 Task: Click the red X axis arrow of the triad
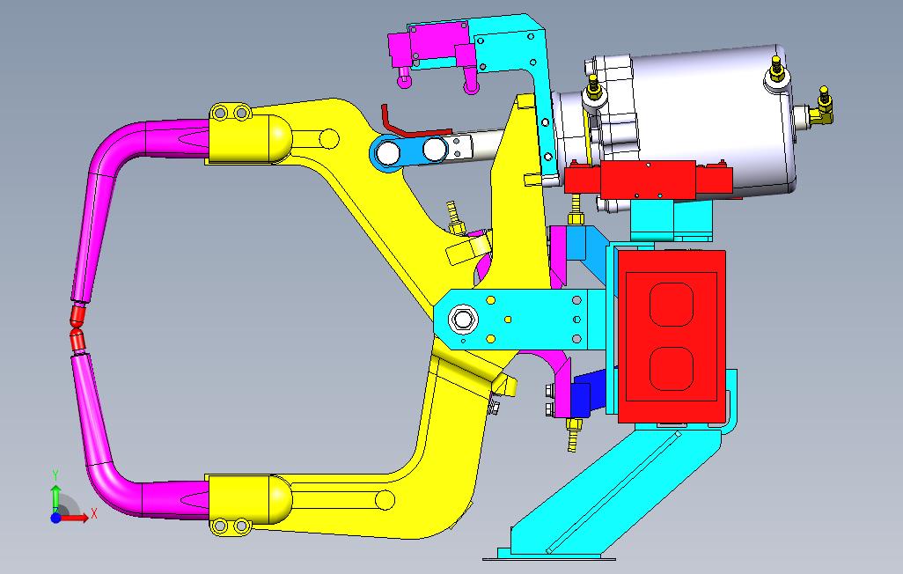74,519
